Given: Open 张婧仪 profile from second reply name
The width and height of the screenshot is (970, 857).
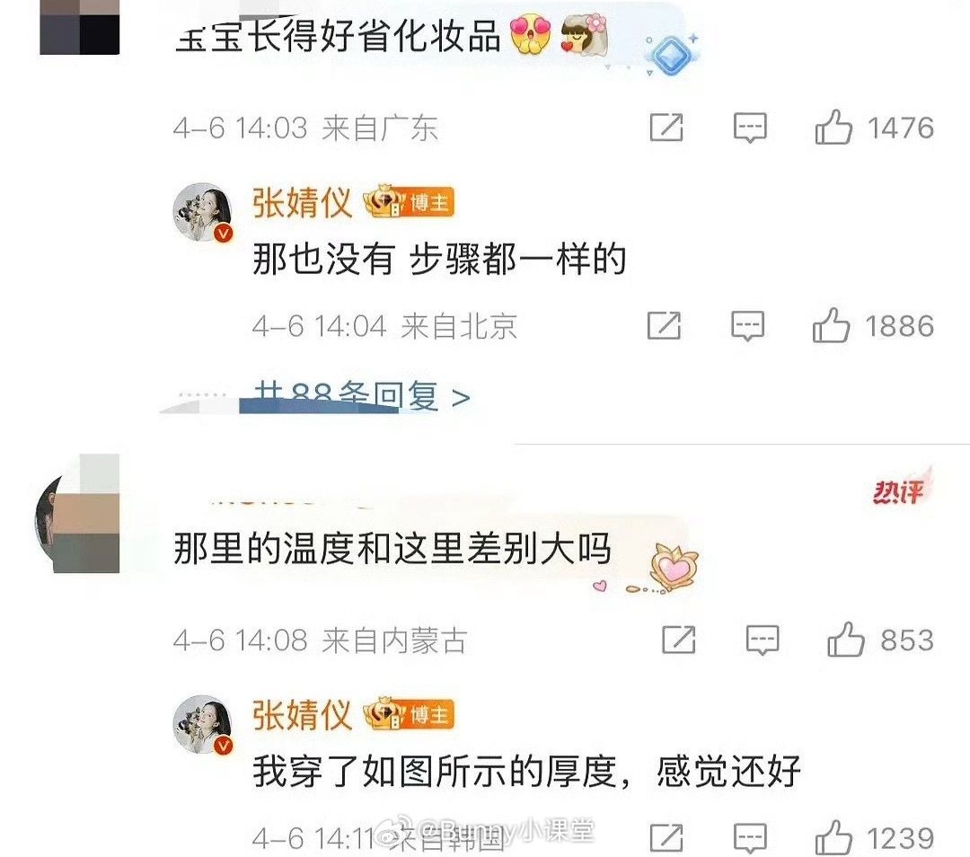Looking at the screenshot, I should pos(302,715).
